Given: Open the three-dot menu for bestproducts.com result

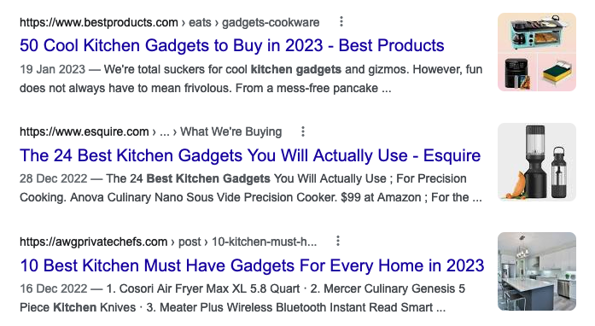Looking at the screenshot, I should 341,21.
